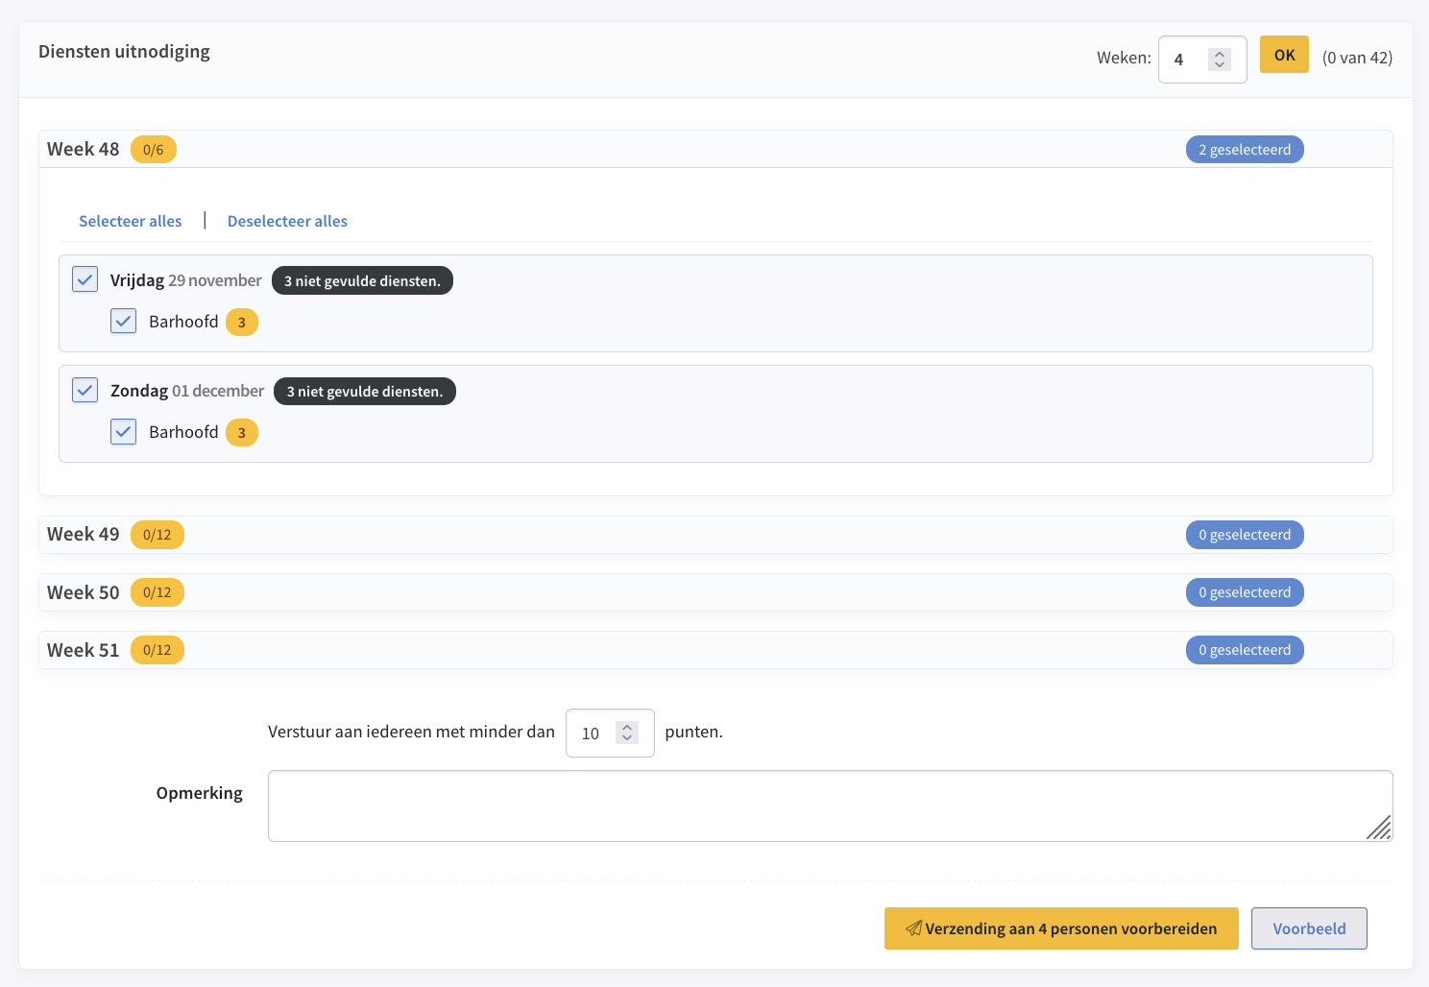Expand the Week 50 section
This screenshot has width=1429, height=987.
(x=715, y=592)
